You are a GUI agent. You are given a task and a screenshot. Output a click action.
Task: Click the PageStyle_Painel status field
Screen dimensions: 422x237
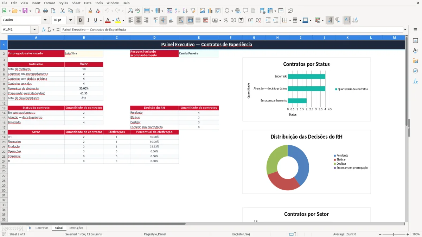155,234
